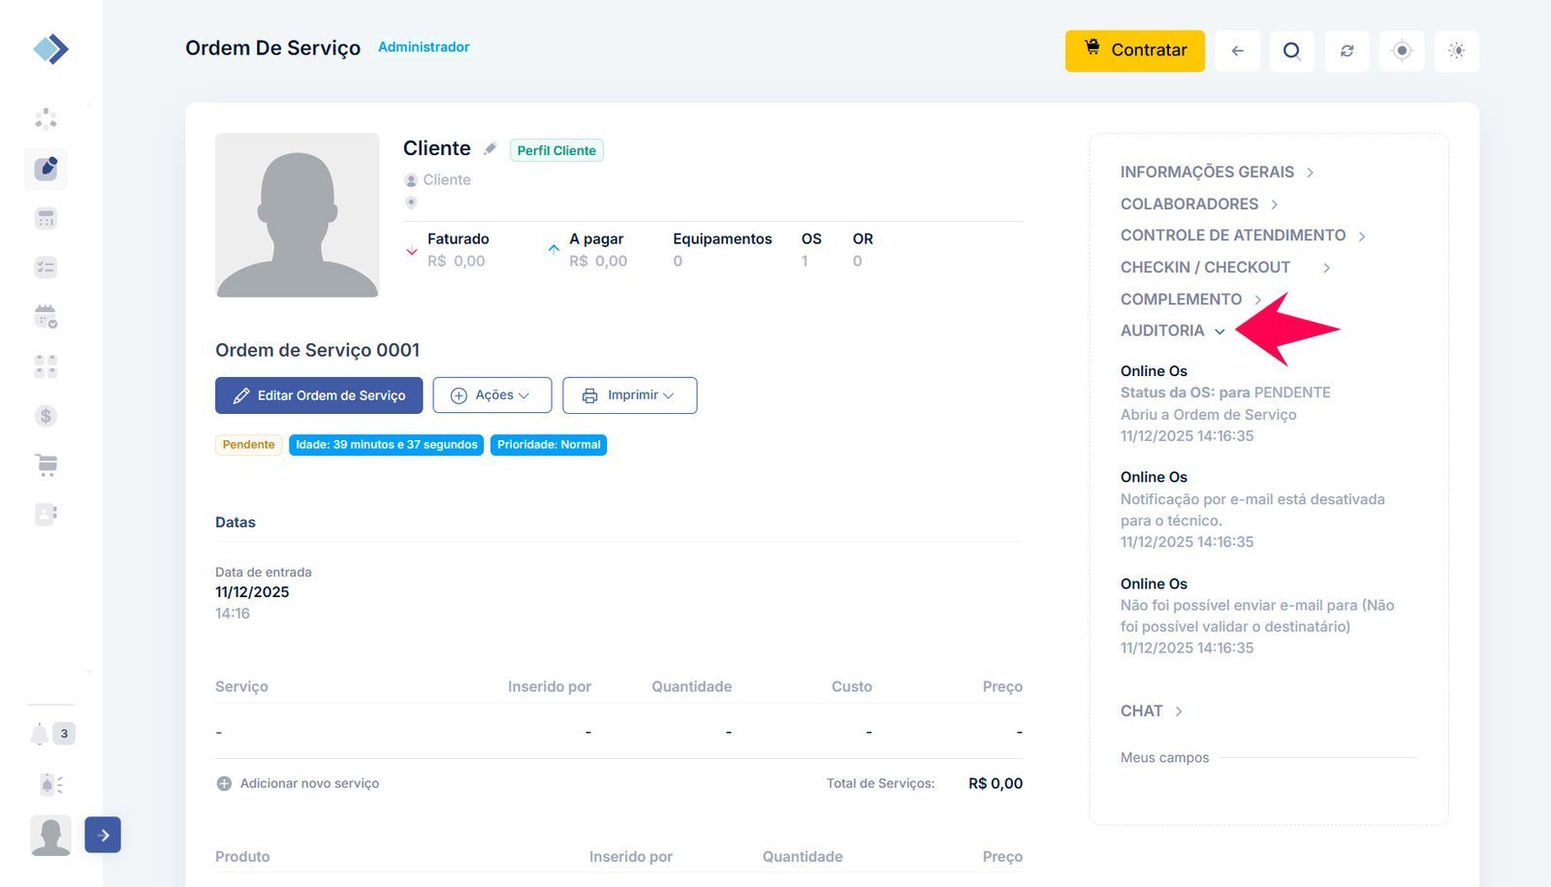
Task: Open the dollar sign finance icon in sidebar
Action: (46, 416)
